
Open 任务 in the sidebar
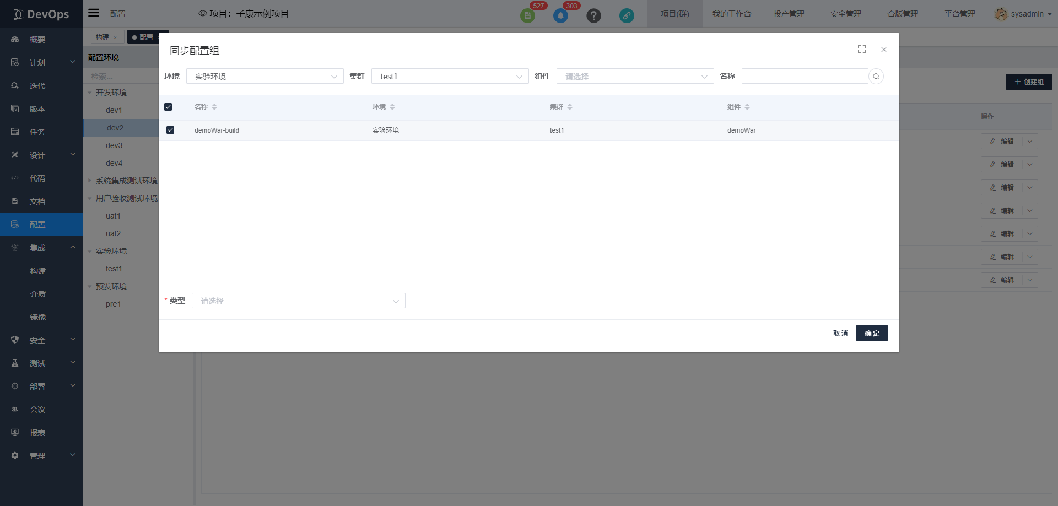click(x=41, y=132)
